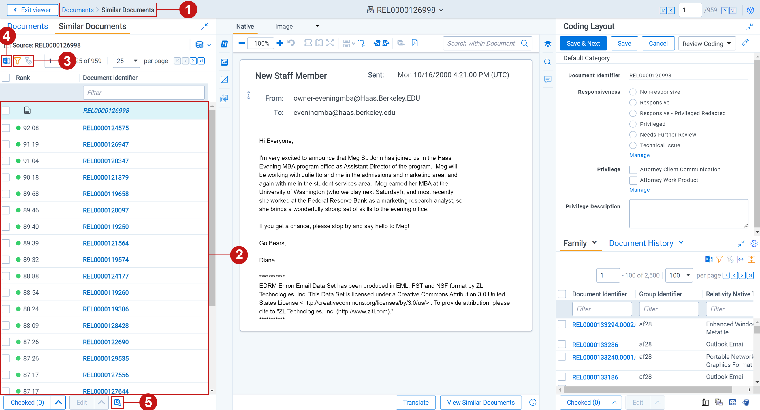Check Attorney Work Product box

[x=633, y=180]
